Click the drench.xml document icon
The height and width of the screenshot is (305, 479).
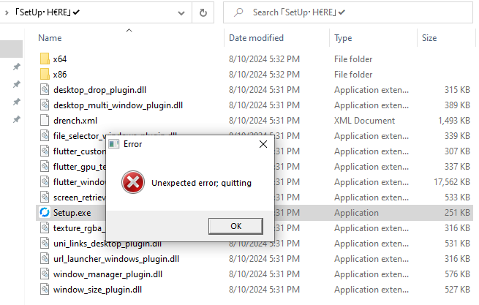(45, 121)
